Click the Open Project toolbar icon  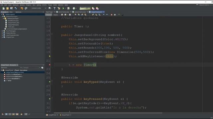point(11,8)
